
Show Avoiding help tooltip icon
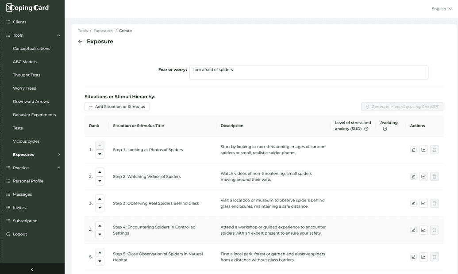click(385, 129)
